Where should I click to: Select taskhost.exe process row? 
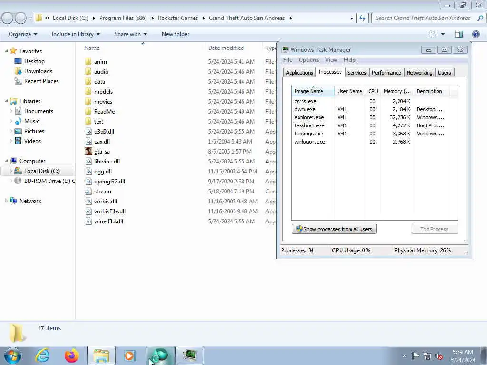click(375, 125)
